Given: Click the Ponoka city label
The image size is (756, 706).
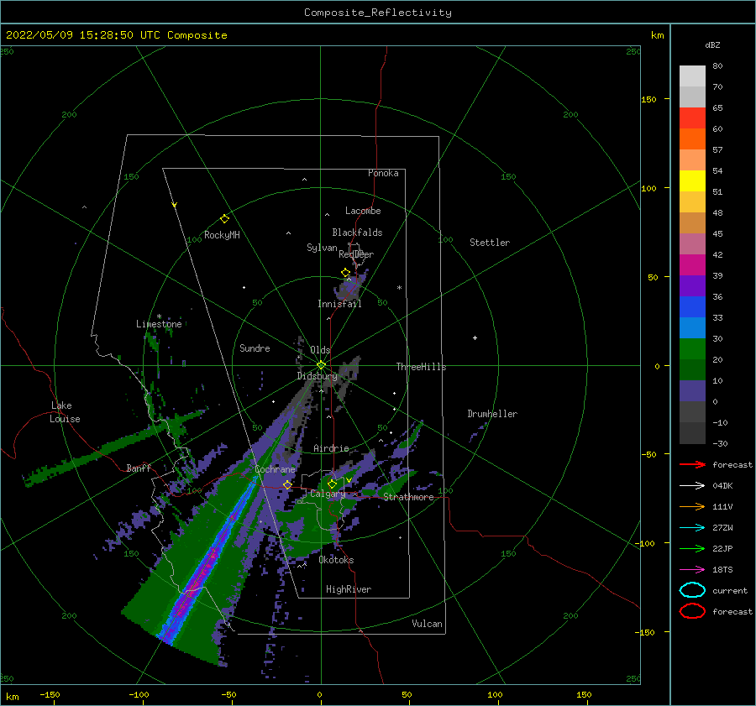Looking at the screenshot, I should pyautogui.click(x=383, y=173).
